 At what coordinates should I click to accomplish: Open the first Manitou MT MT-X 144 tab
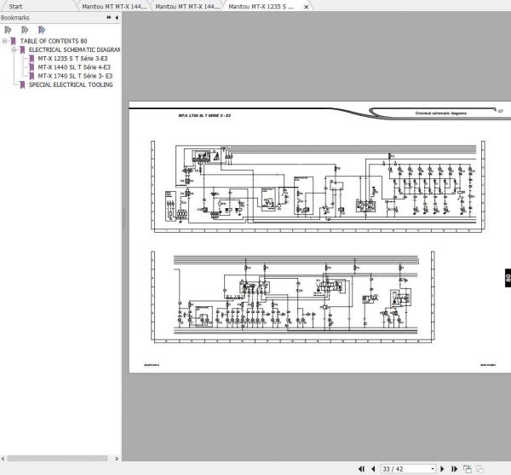[114, 7]
